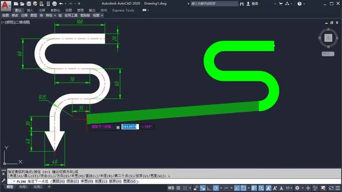Undo the last action with the back arrow
This screenshot has height=192, width=342.
[x=61, y=4]
